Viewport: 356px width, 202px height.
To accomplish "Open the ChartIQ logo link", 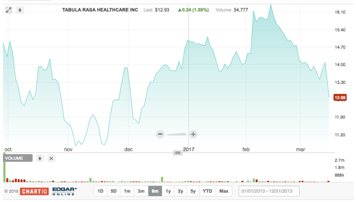I will click(x=34, y=191).
